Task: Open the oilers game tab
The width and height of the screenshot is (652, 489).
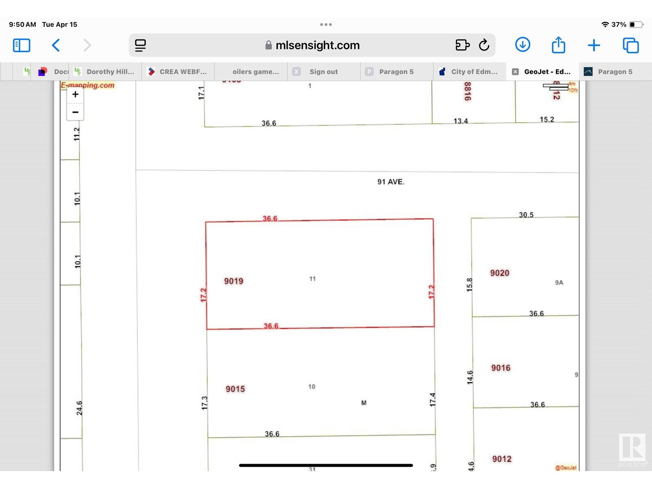Action: (x=251, y=72)
